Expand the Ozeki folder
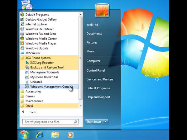This screenshot has height=140, width=187. [x=29, y=106]
